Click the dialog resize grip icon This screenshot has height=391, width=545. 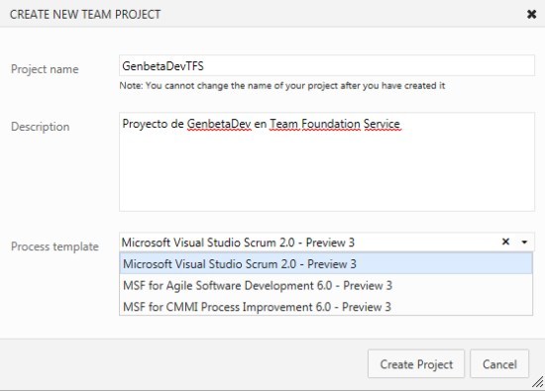538,382
